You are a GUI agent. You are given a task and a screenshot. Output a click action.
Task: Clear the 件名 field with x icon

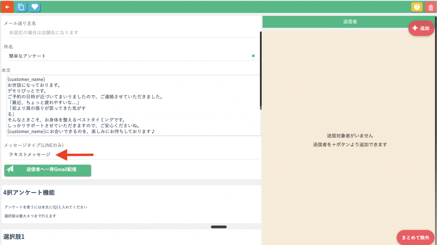coord(253,56)
